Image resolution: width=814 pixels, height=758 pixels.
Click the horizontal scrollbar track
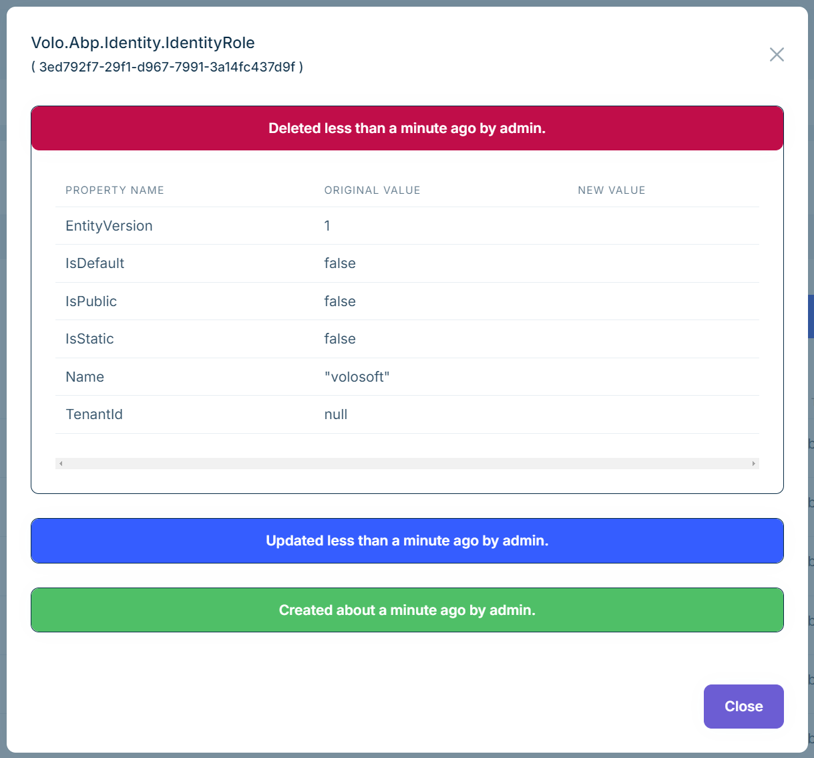(407, 463)
